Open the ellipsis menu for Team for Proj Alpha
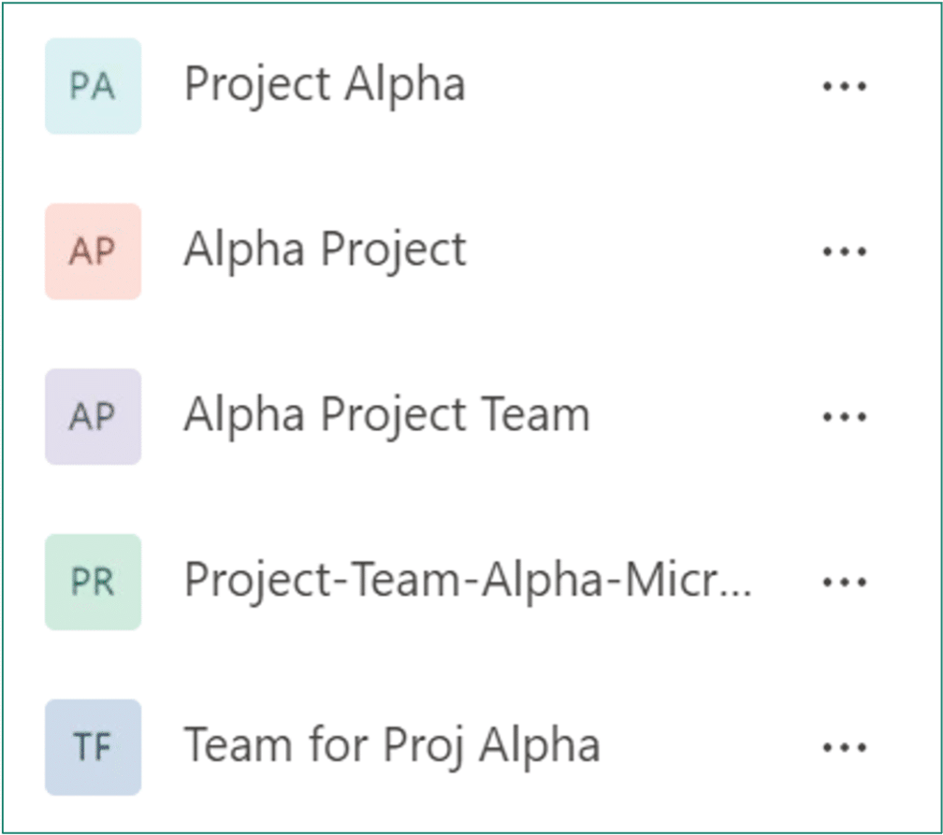The width and height of the screenshot is (943, 835). [845, 747]
